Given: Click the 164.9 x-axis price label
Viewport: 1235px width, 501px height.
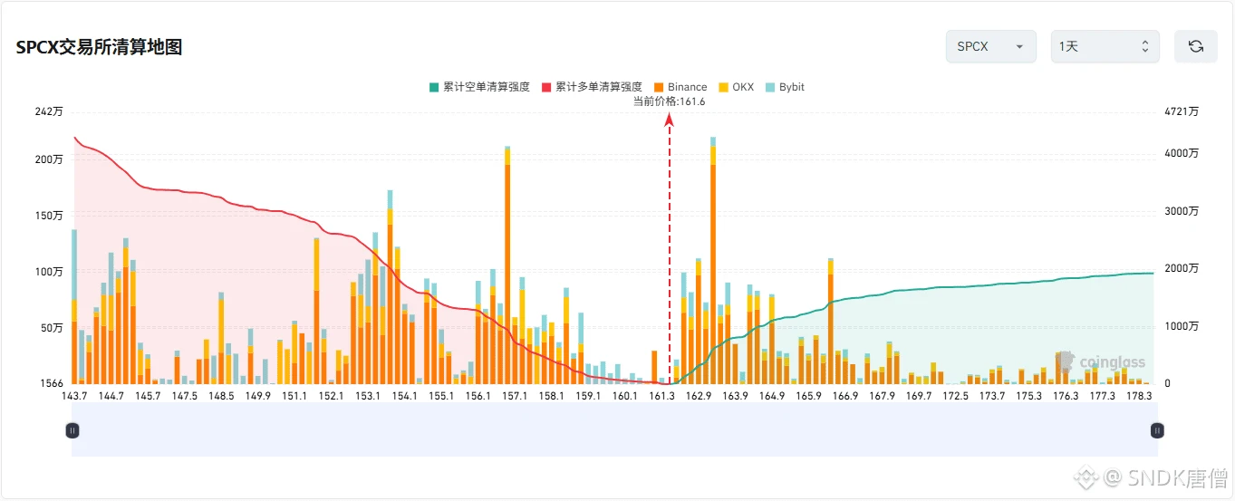Looking at the screenshot, I should point(772,396).
